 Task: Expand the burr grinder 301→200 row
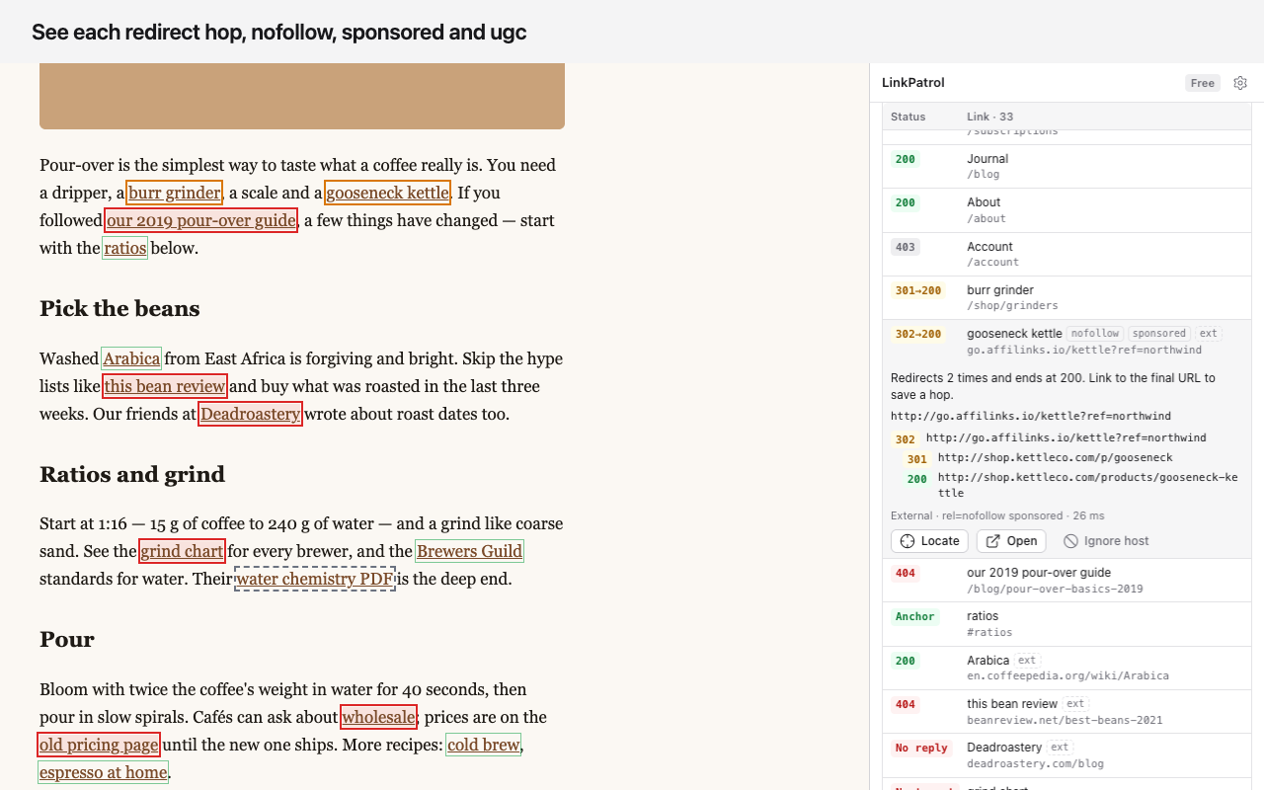coord(1066,297)
